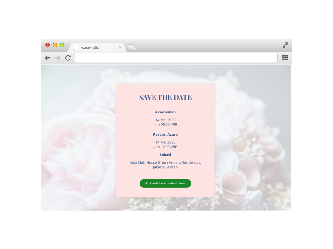Click the Konfirmasi Kehadiran button

coord(165,184)
